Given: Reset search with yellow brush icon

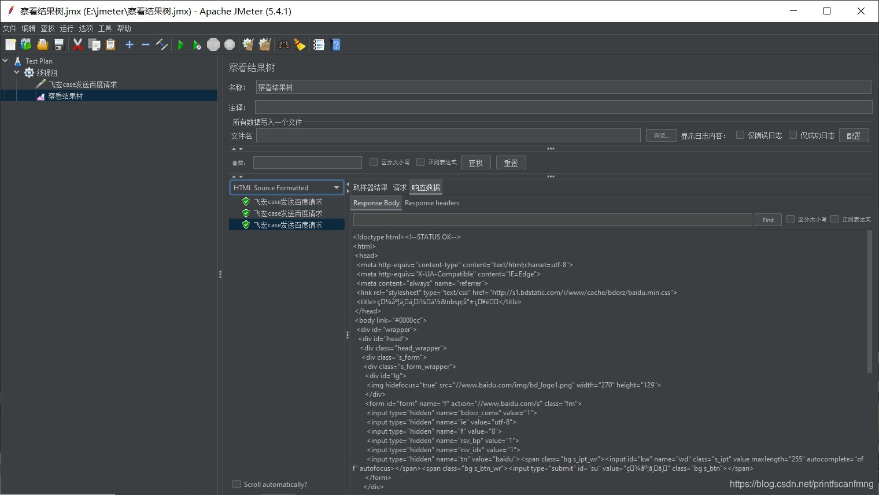Looking at the screenshot, I should [300, 45].
